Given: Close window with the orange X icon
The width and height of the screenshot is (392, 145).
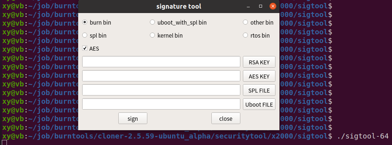Looking at the screenshot, I should [273, 6].
